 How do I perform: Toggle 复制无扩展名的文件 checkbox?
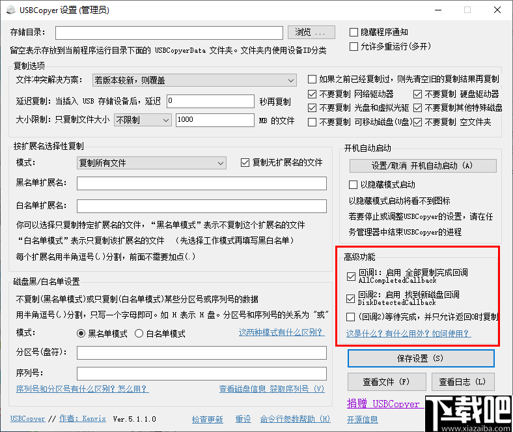(x=245, y=162)
